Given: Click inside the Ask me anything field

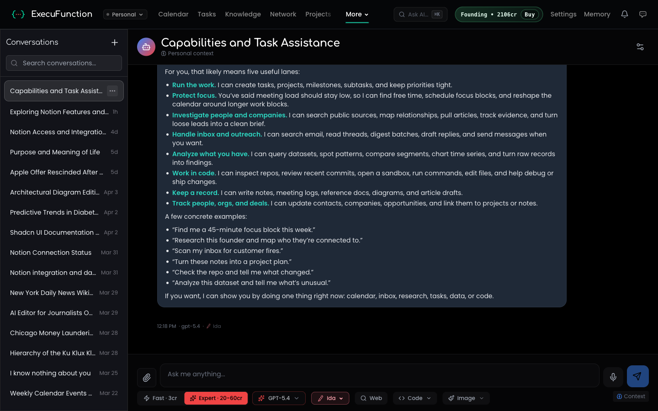Looking at the screenshot, I should tap(379, 375).
